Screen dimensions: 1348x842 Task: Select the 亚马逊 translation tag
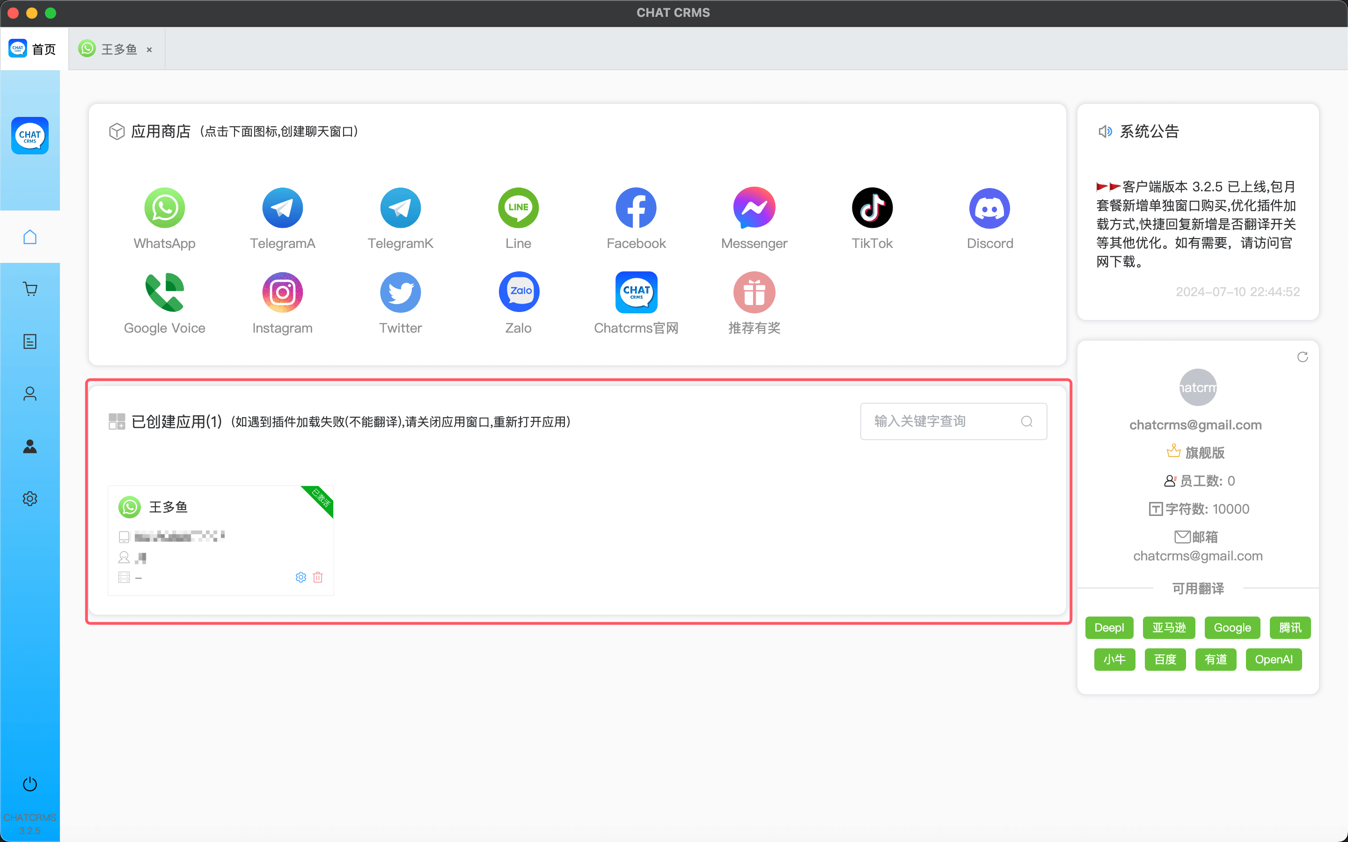click(1169, 628)
